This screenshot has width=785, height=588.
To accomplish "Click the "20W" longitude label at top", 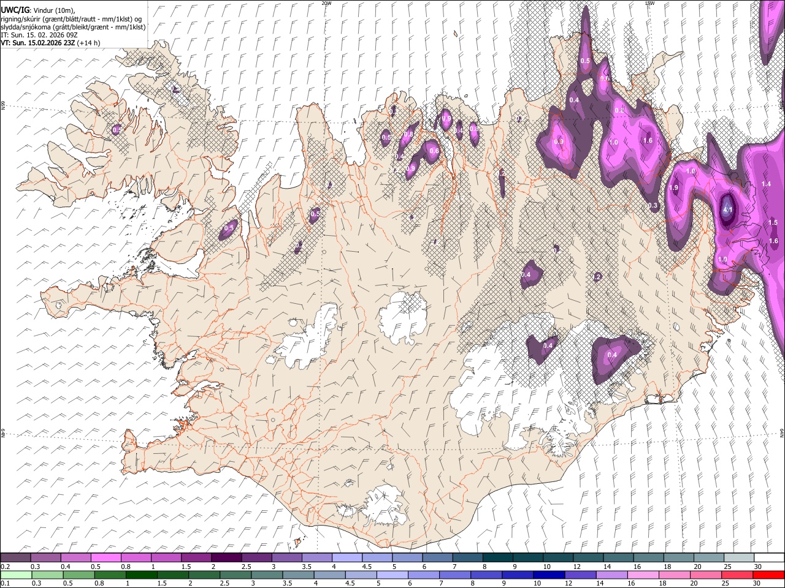I will [326, 3].
